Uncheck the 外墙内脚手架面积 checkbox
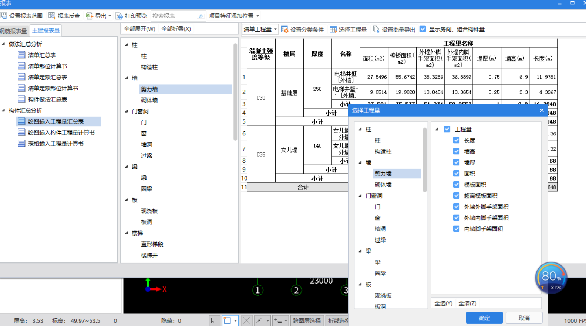 click(x=456, y=218)
